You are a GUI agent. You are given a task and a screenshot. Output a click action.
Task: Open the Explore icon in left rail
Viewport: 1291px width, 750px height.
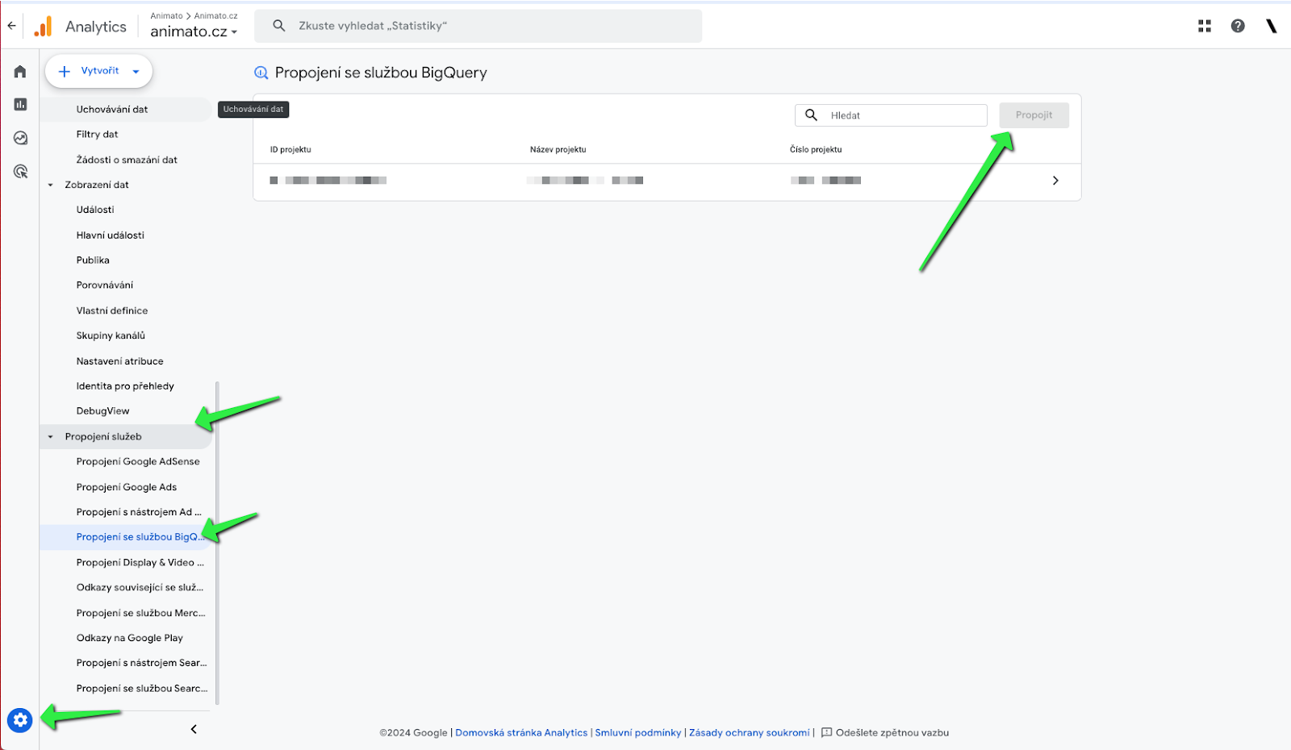tap(20, 138)
